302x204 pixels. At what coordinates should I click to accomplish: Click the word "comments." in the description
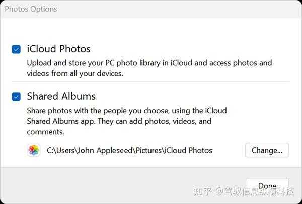(x=46, y=132)
